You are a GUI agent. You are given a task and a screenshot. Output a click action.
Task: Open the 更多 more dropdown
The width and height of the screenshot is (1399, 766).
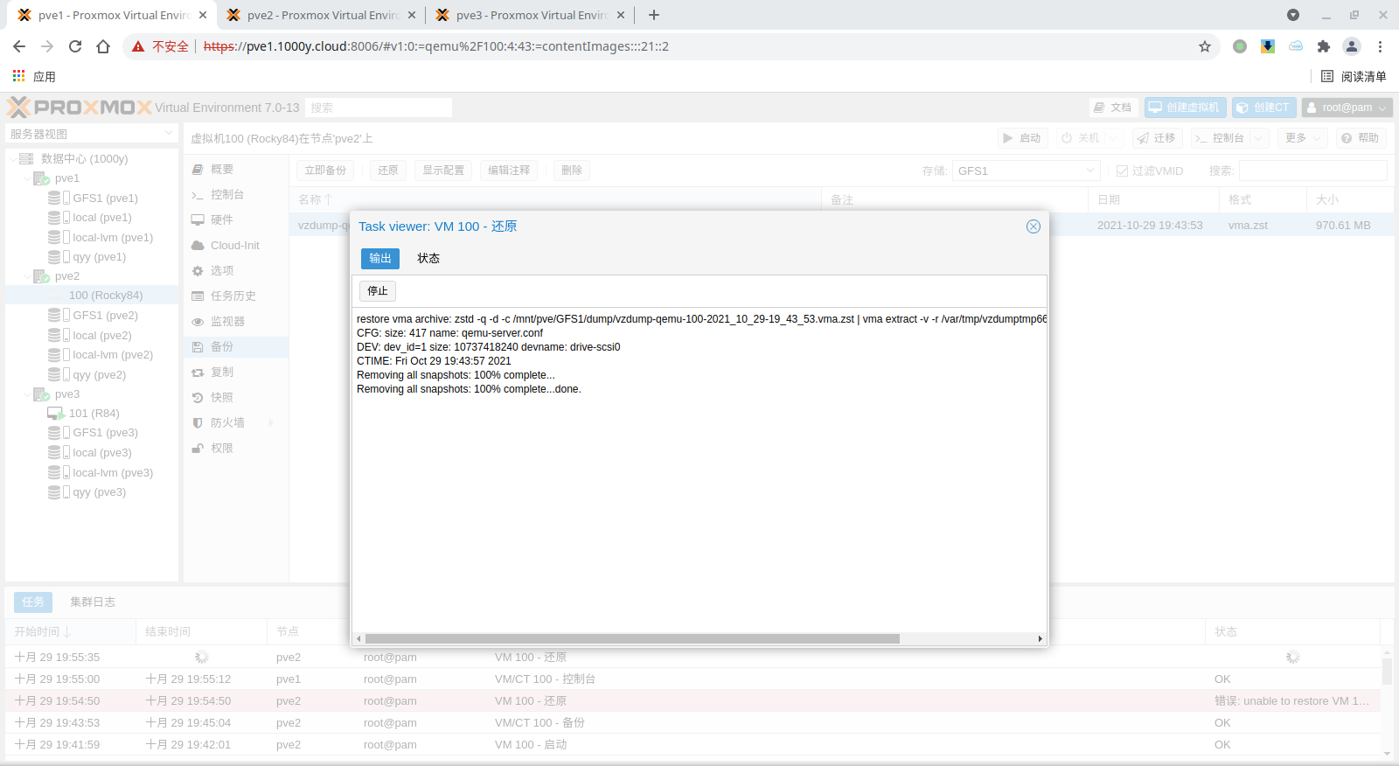click(1302, 138)
